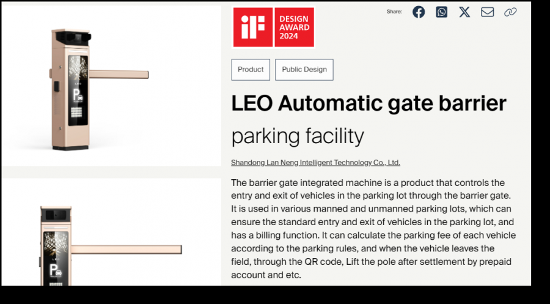Click the LEO Automatic gate barrier heading

[x=369, y=104]
